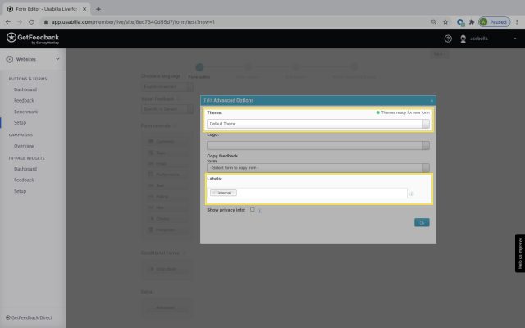Click the Form editor step circle

click(x=199, y=67)
